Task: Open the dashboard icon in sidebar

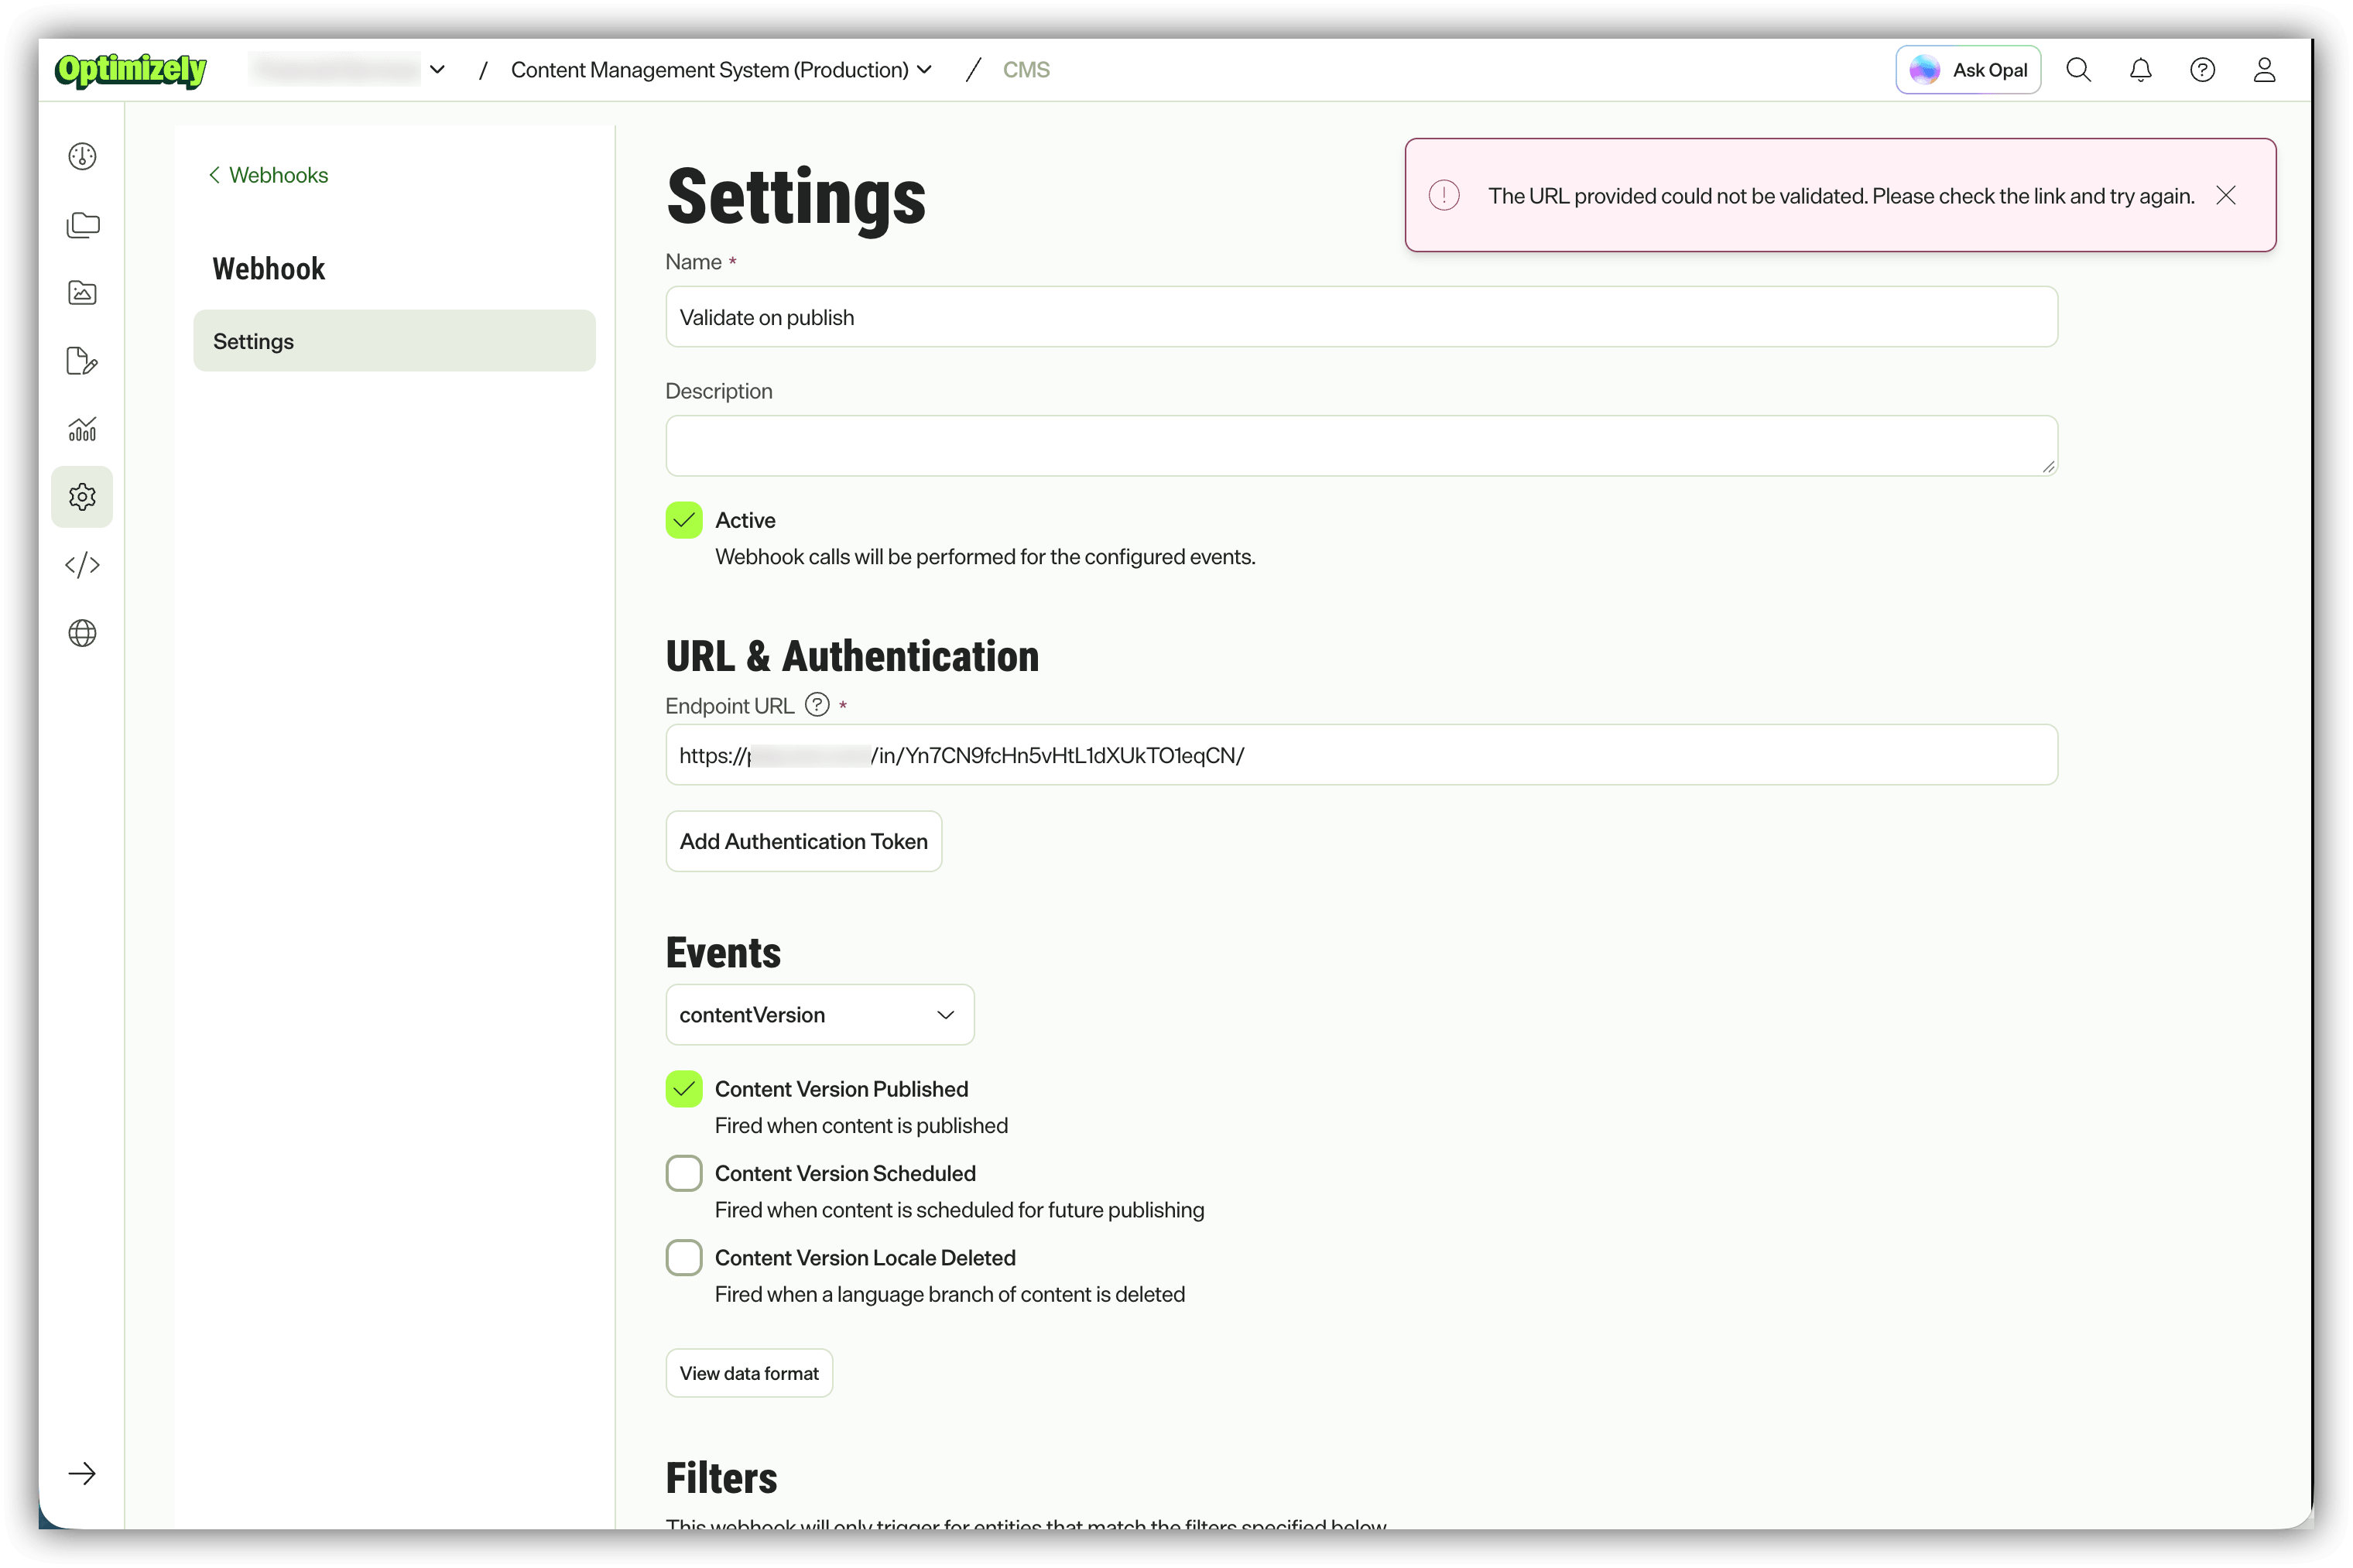Action: (82, 156)
